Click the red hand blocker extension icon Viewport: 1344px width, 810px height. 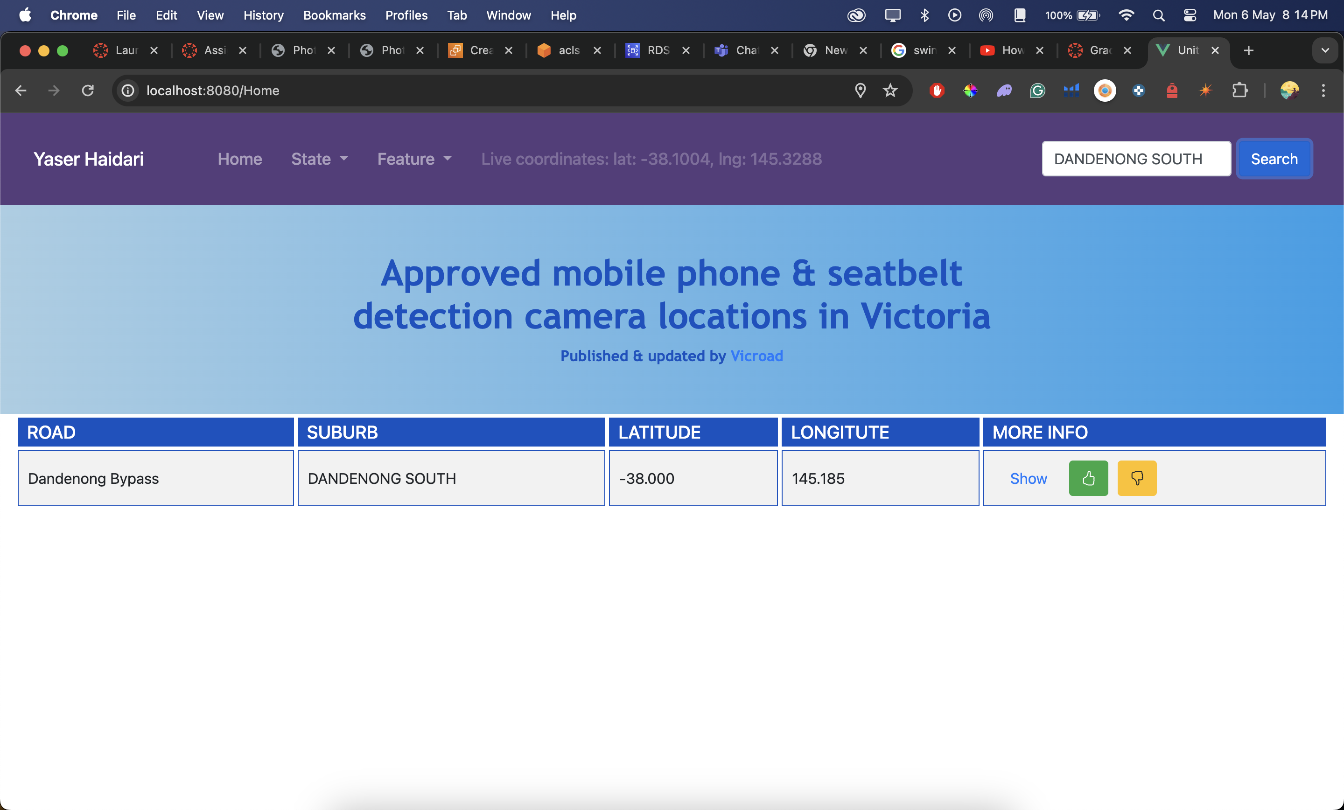tap(937, 91)
